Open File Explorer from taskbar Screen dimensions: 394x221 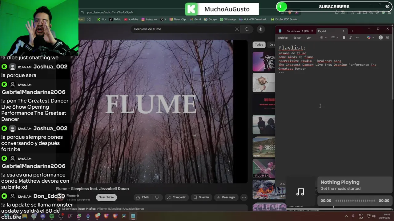(25, 216)
